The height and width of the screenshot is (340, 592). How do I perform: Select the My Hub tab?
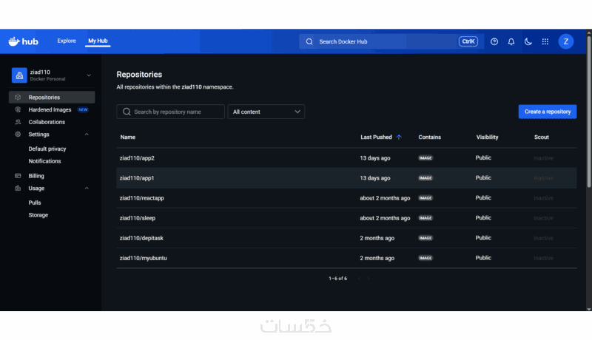coord(98,41)
